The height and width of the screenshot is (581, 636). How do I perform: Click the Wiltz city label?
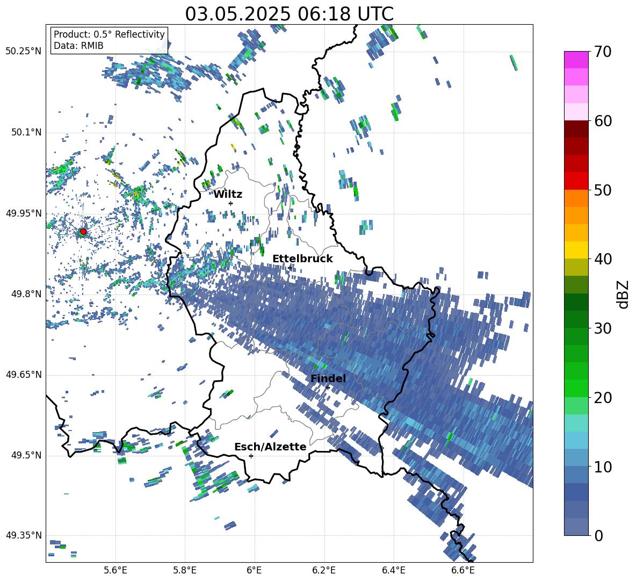point(228,195)
